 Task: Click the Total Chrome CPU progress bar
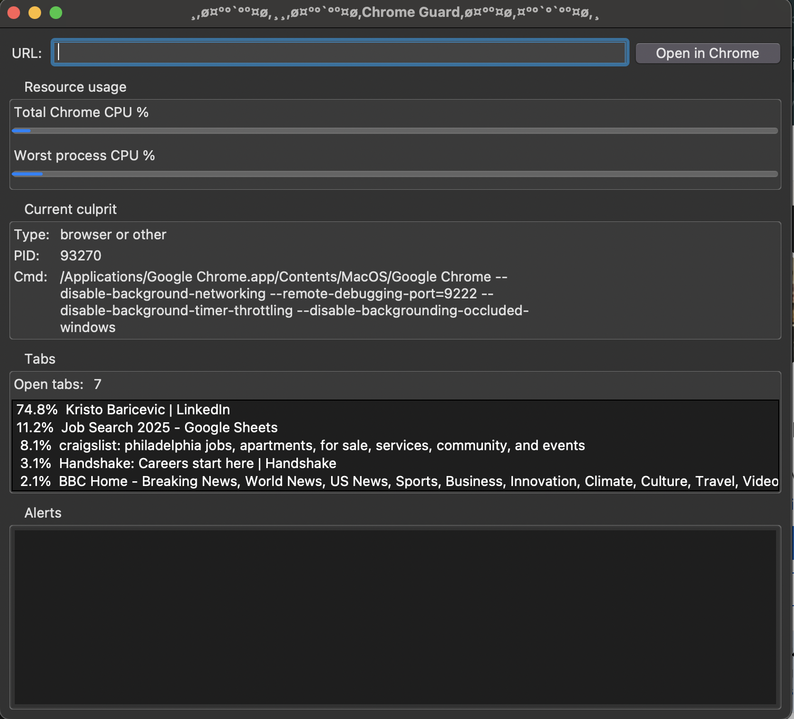(x=394, y=131)
